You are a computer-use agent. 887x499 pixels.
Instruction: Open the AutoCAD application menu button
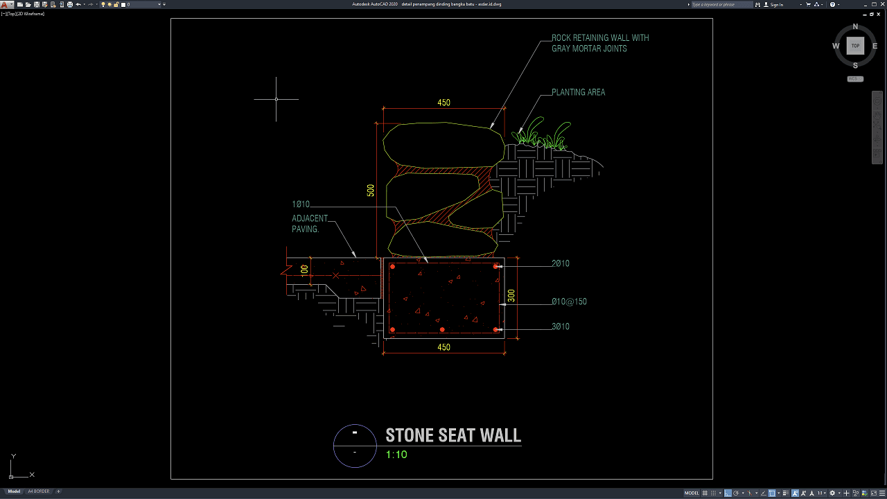click(6, 4)
